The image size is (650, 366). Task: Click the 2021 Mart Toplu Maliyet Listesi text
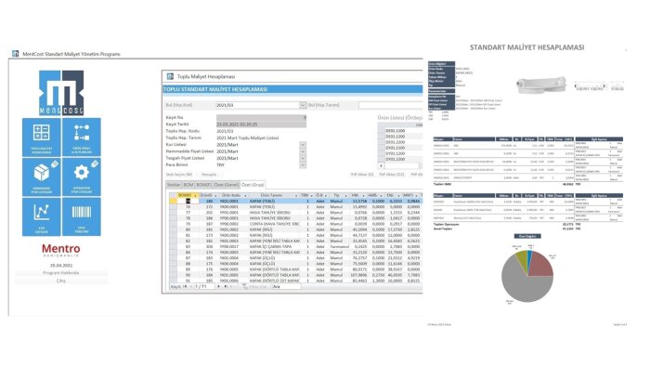pos(248,137)
